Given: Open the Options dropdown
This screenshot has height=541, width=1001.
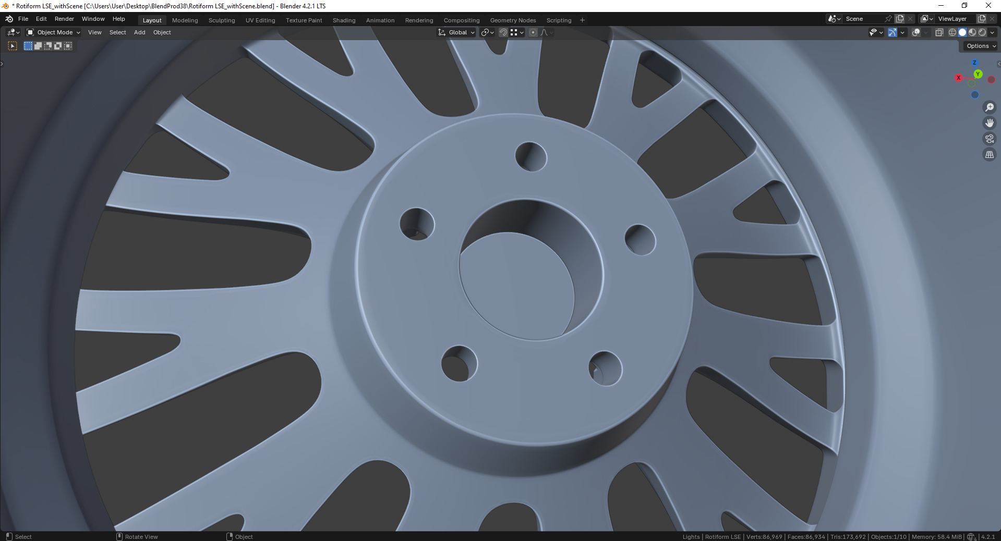Looking at the screenshot, I should point(981,46).
